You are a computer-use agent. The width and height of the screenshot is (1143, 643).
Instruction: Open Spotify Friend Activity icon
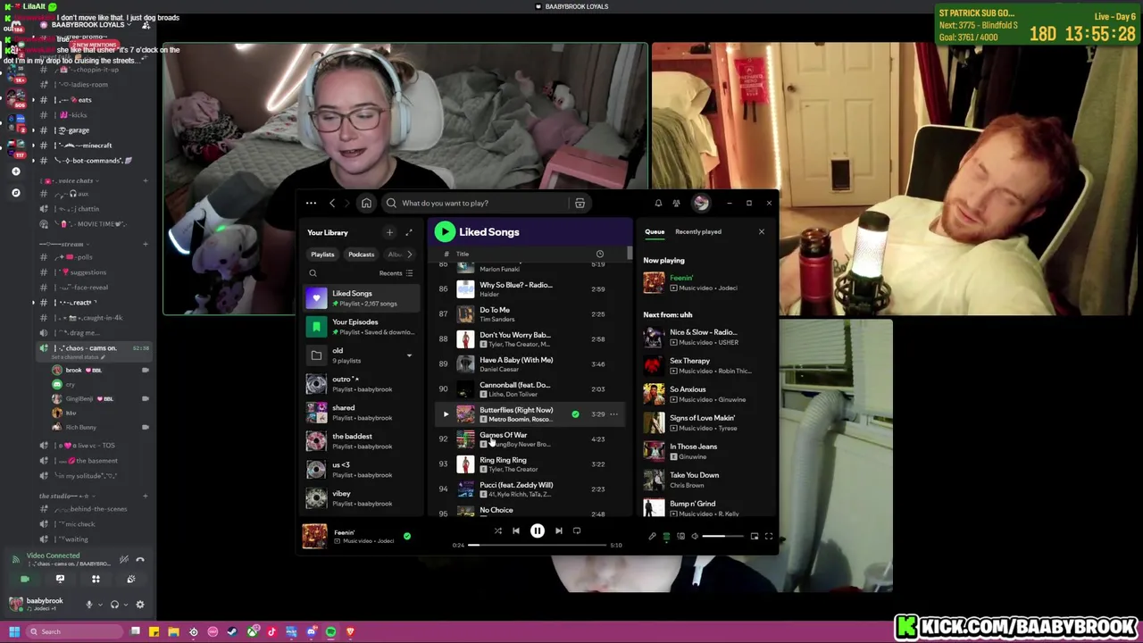(676, 203)
